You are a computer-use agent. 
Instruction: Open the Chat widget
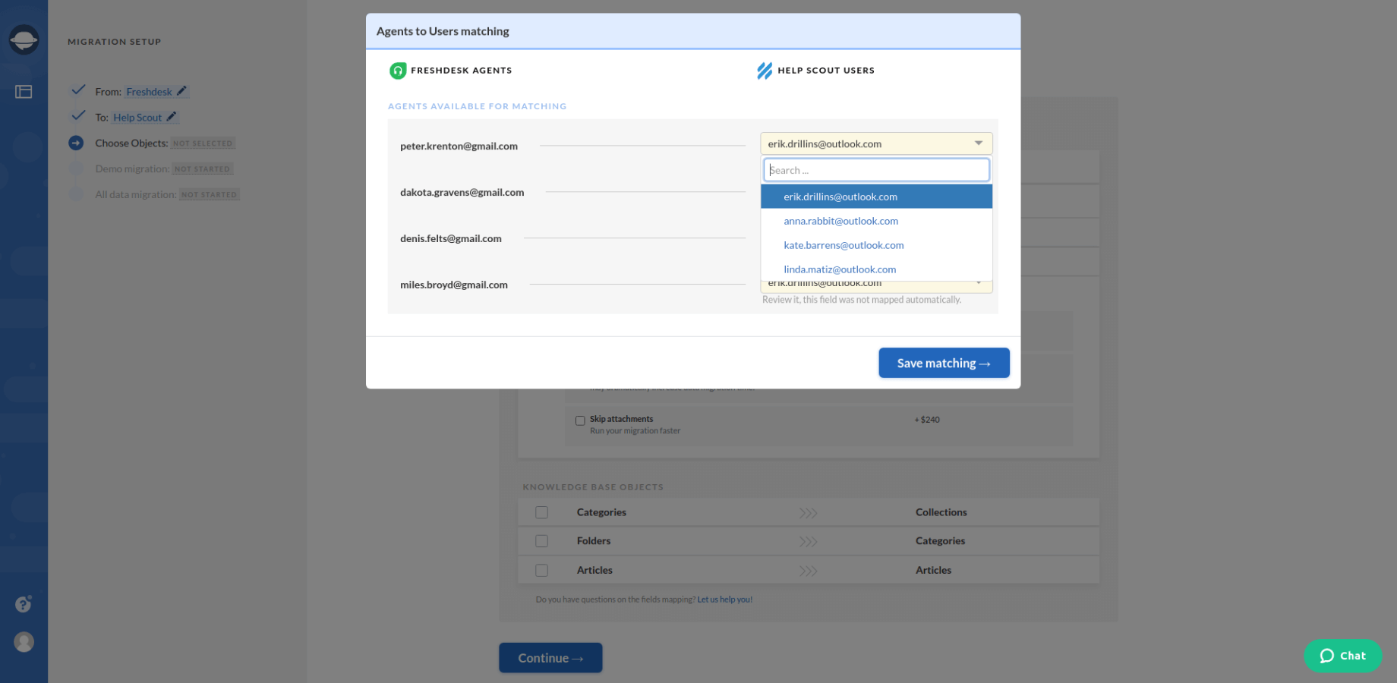click(x=1342, y=656)
